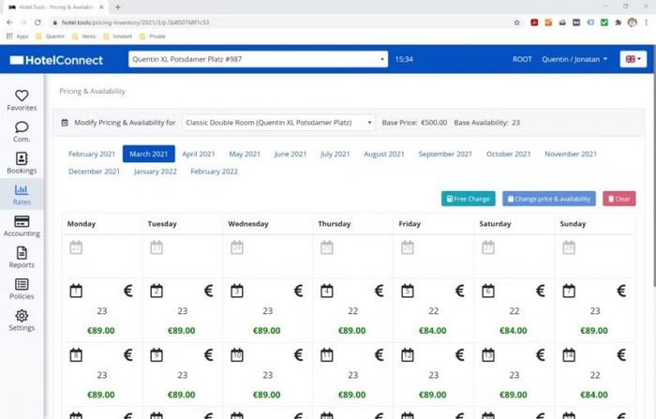
Task: Open the language flag selector
Action: click(x=633, y=59)
